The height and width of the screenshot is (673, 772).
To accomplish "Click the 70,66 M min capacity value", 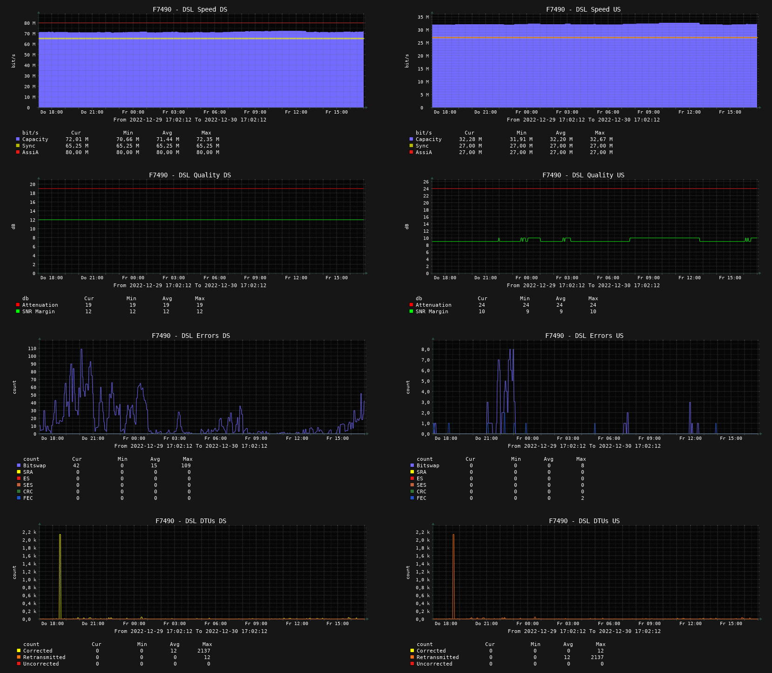I will tap(128, 139).
